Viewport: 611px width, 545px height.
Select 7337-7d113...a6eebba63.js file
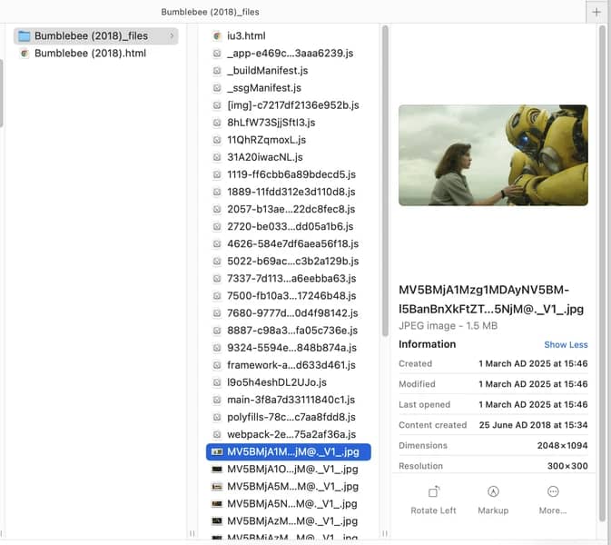coord(289,278)
